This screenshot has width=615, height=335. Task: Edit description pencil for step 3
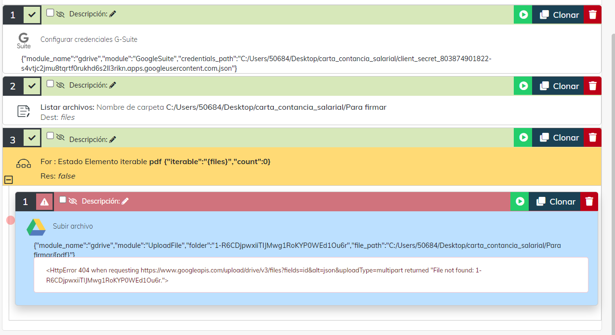[113, 140]
